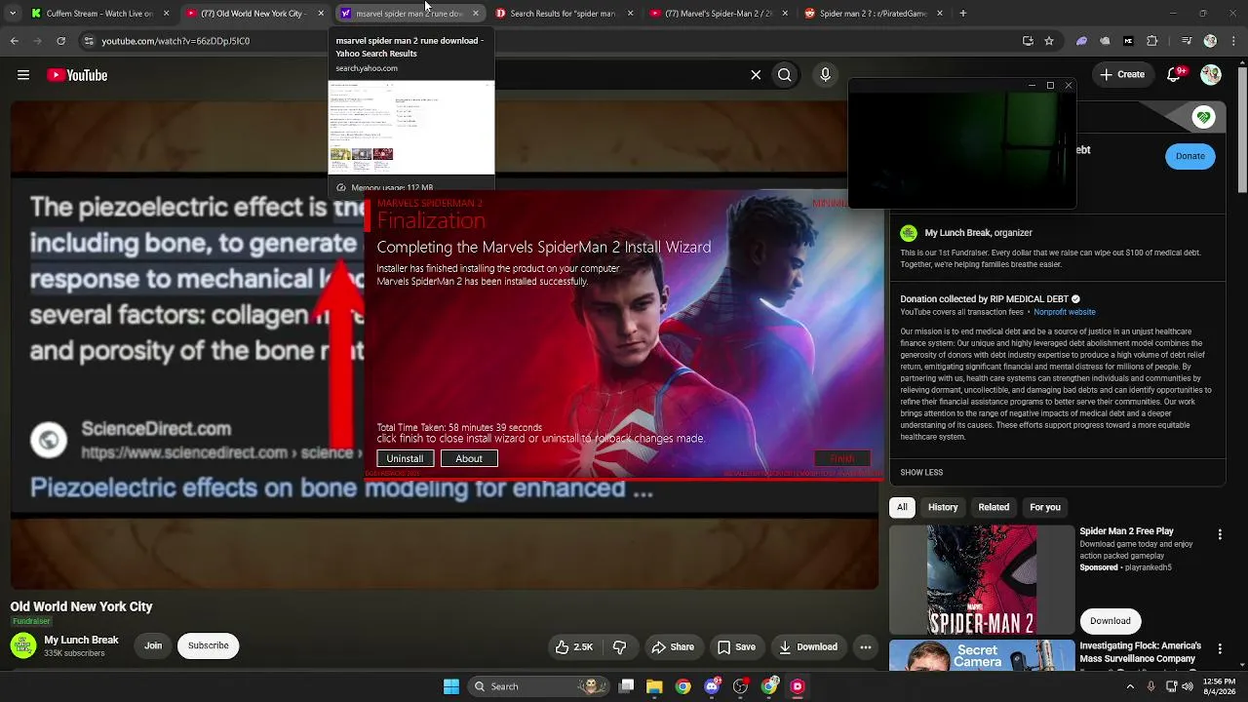Open Discord from the taskbar

(713, 686)
